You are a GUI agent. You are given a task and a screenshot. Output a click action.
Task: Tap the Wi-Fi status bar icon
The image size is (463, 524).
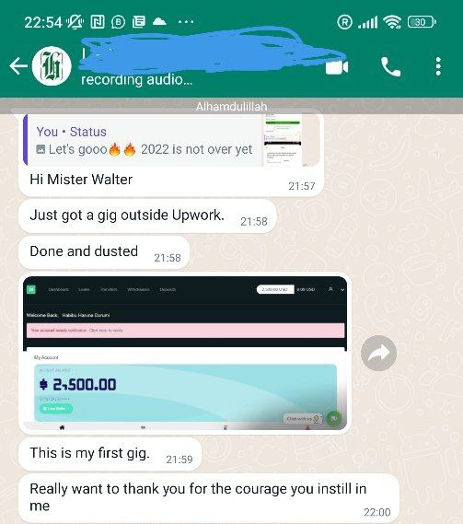[392, 22]
